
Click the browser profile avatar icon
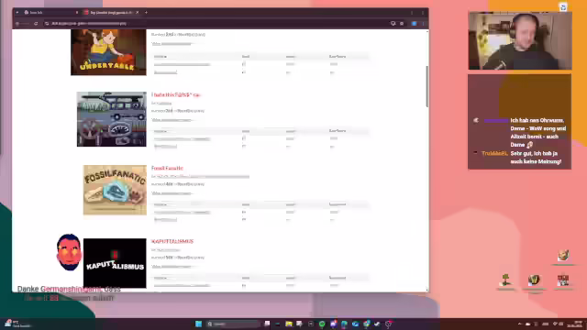click(414, 23)
